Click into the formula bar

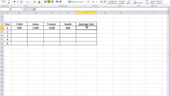pyautogui.click(x=102, y=9)
